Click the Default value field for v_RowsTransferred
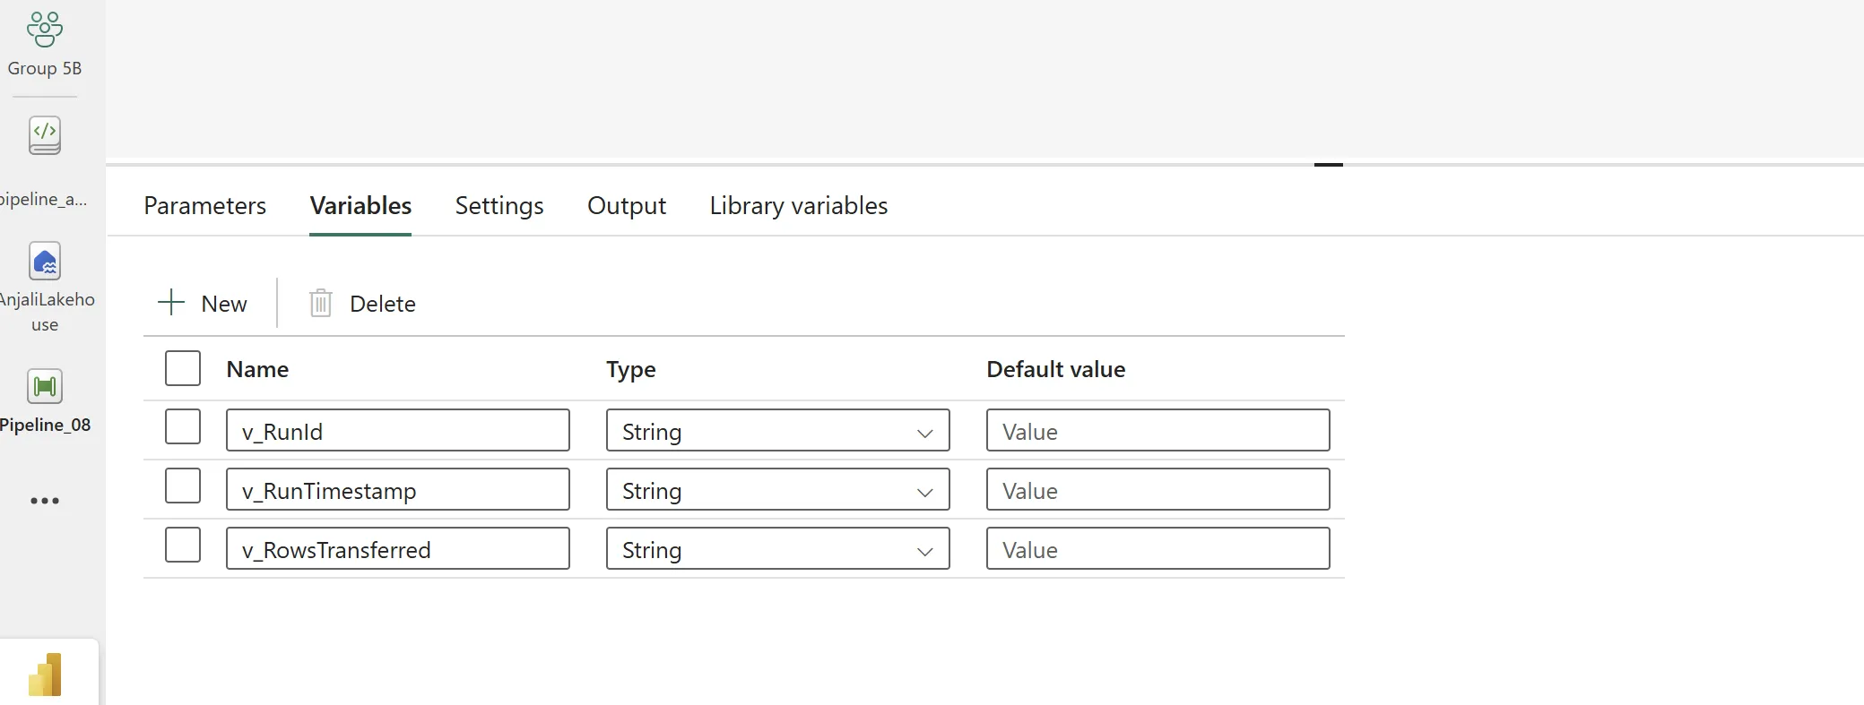This screenshot has height=705, width=1864. [x=1158, y=548]
